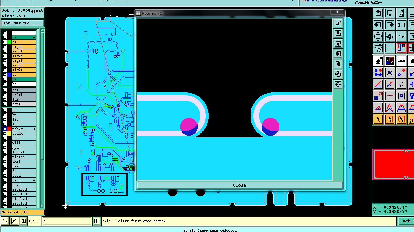Click the red board overview thumbnail
Screen dimensions: 414x232
[x=393, y=164]
